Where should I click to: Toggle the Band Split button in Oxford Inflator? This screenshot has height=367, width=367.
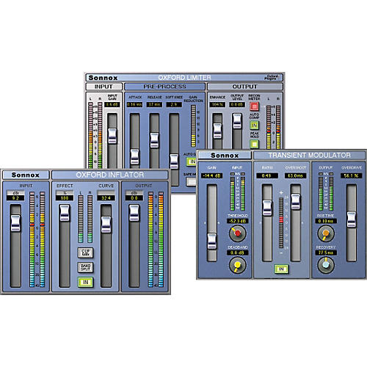pyautogui.click(x=85, y=267)
